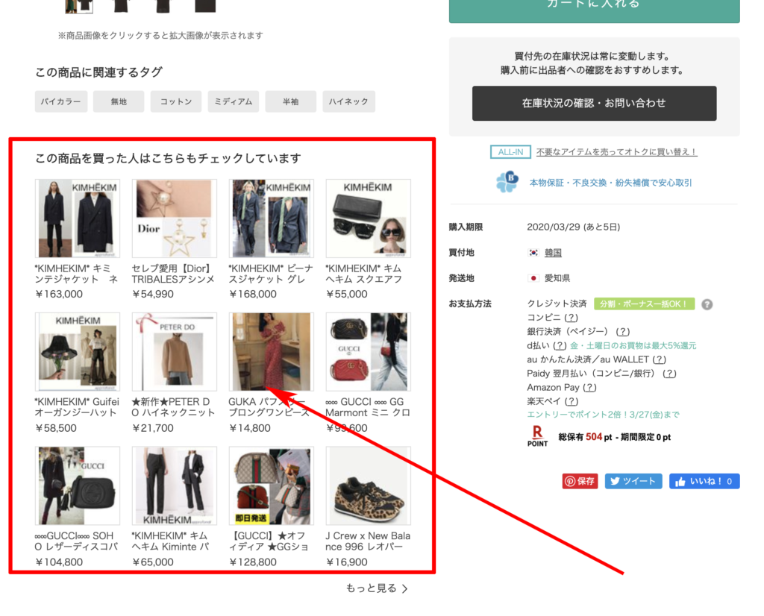Open J Crew x New Balance 996 thumbnail
The height and width of the screenshot is (616, 764).
pyautogui.click(x=369, y=485)
